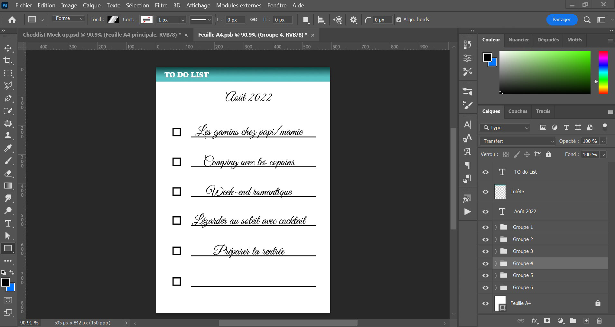Select the Polygonal Lasso tool
Image resolution: width=615 pixels, height=327 pixels.
pyautogui.click(x=8, y=86)
